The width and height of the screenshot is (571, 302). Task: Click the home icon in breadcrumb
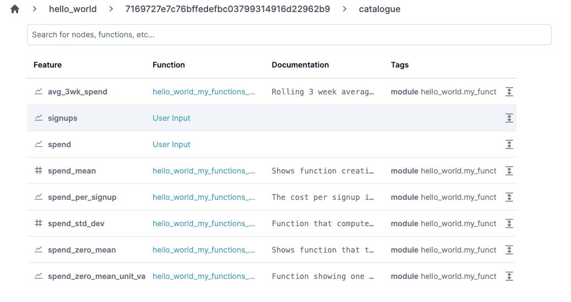(15, 9)
